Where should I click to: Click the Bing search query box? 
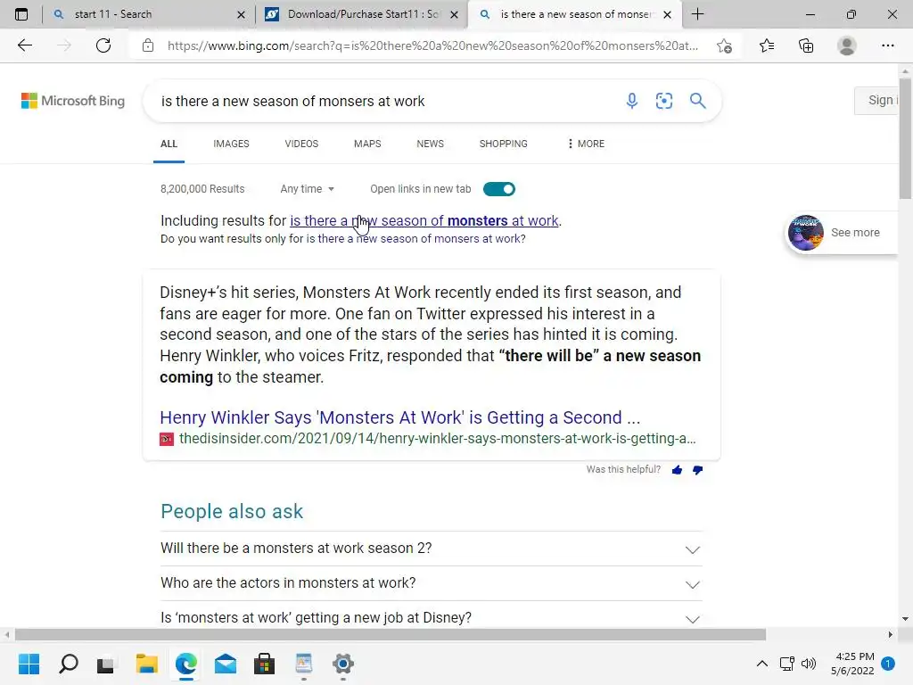pos(384,102)
